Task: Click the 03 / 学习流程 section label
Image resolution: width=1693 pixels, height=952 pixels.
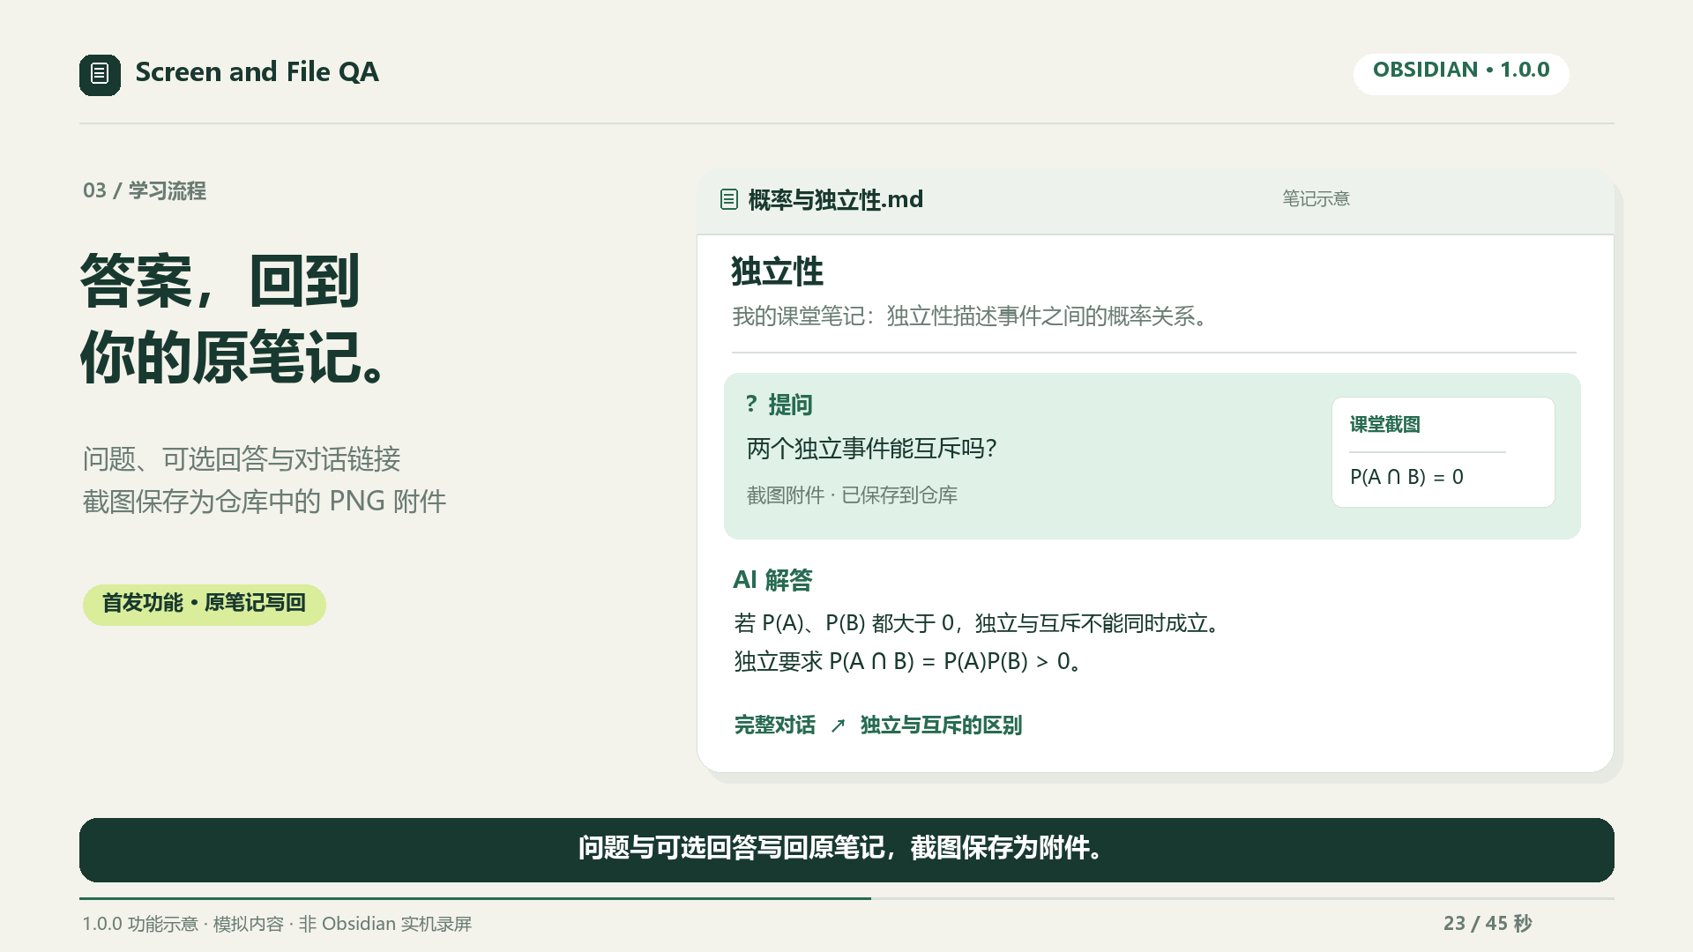Action: pos(145,190)
